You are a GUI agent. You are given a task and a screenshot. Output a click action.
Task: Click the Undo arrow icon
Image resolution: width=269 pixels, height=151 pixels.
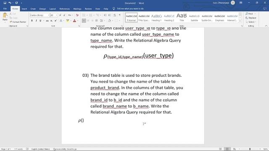tap(10, 3)
